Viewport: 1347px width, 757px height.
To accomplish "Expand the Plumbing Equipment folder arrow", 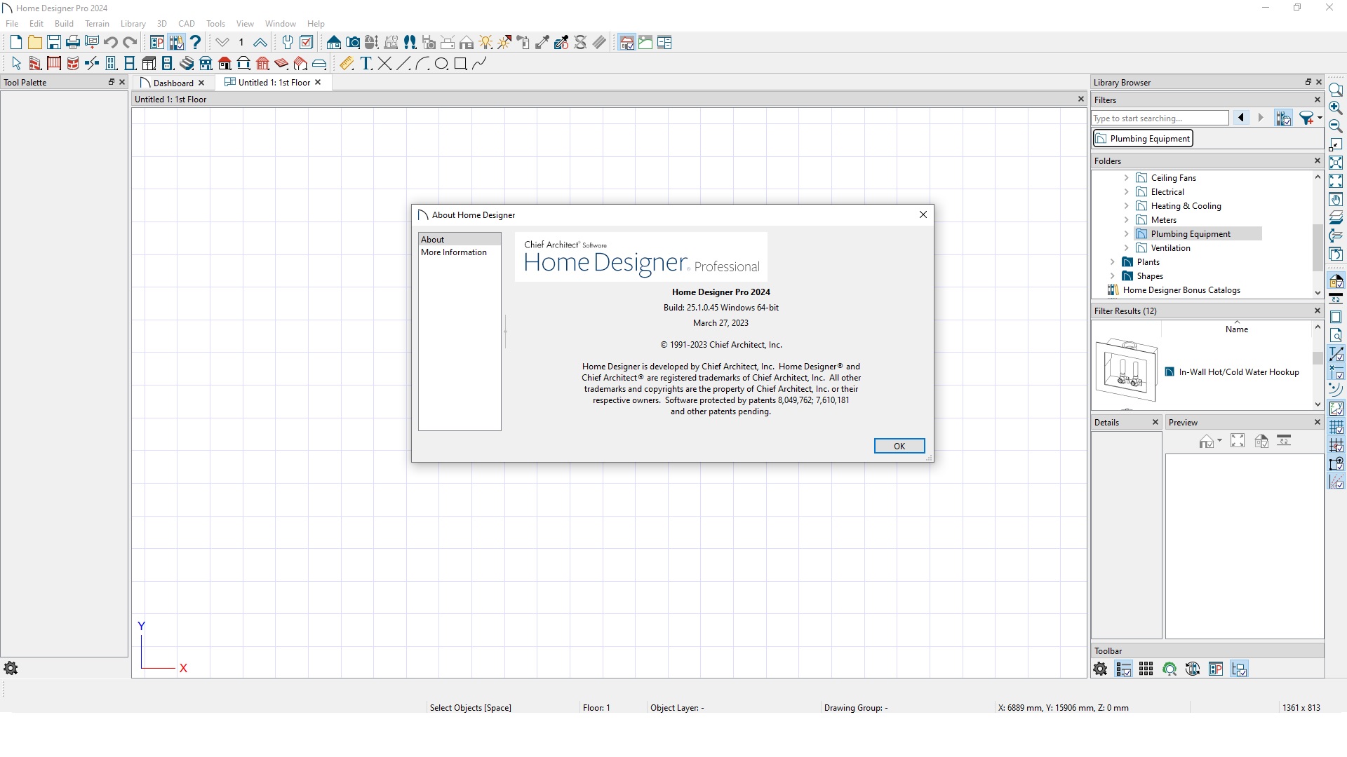I will click(1126, 234).
